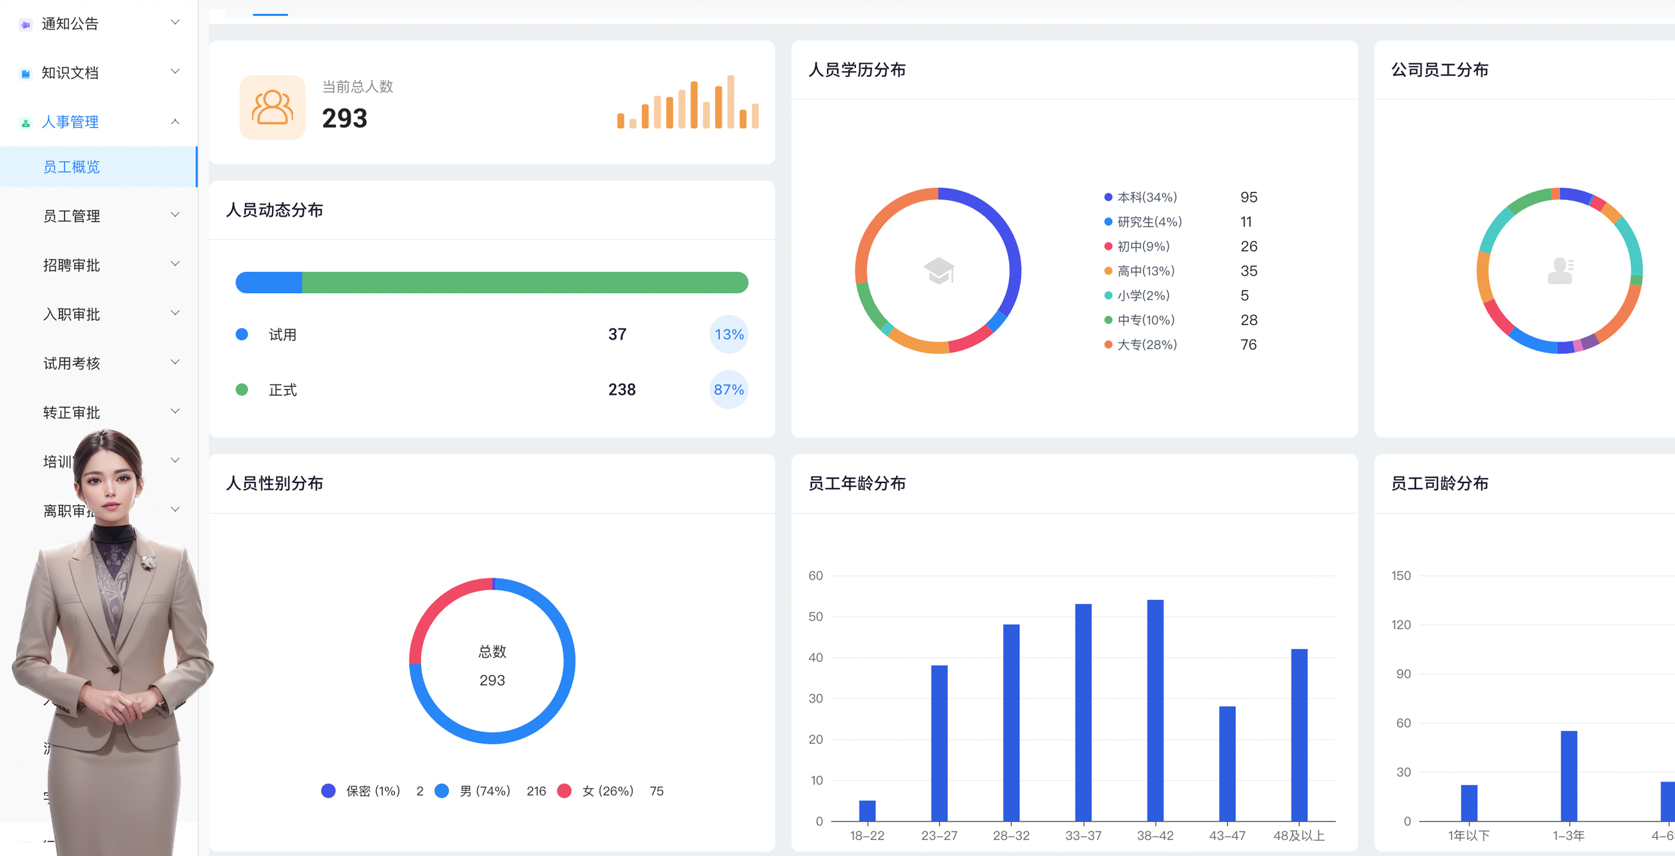Click the 48及以上 age bar
This screenshot has height=856, width=1675.
pyautogui.click(x=1299, y=735)
